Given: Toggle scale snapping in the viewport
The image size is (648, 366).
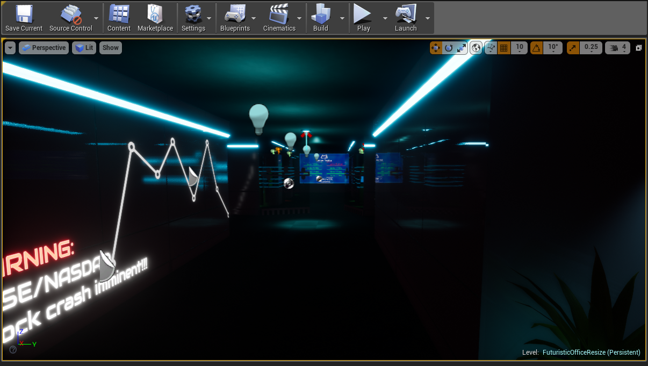Looking at the screenshot, I should [573, 48].
